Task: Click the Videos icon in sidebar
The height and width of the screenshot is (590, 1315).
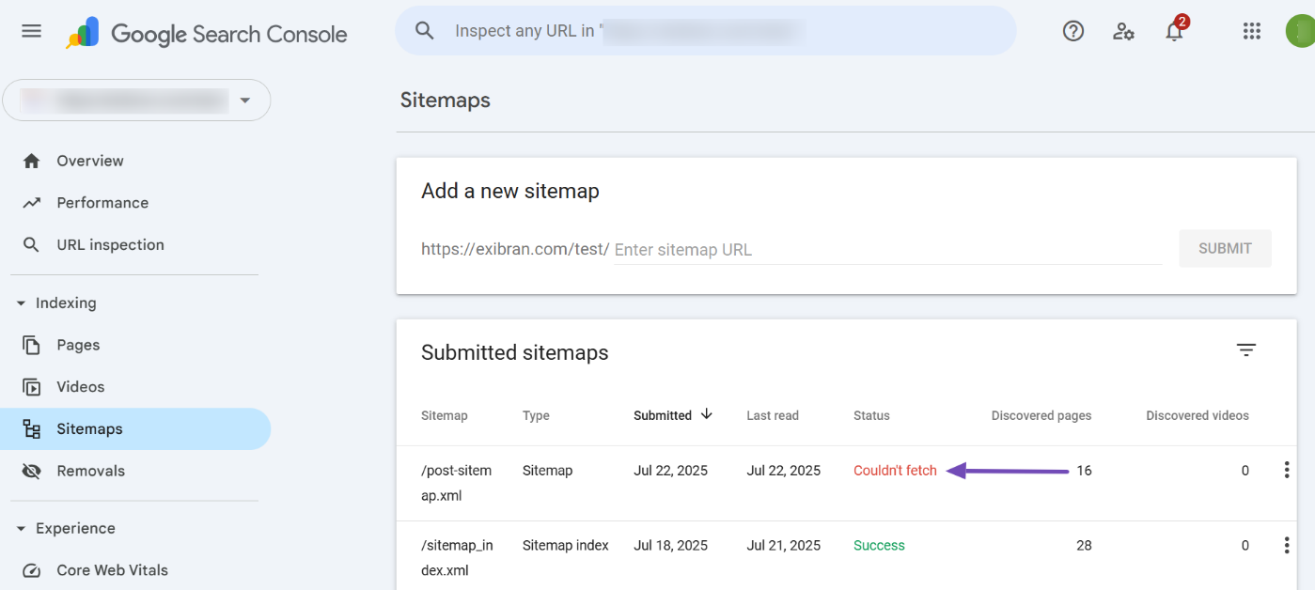Action: coord(32,387)
